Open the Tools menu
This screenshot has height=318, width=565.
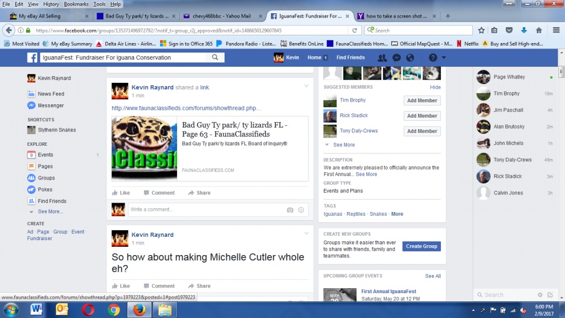(x=99, y=4)
